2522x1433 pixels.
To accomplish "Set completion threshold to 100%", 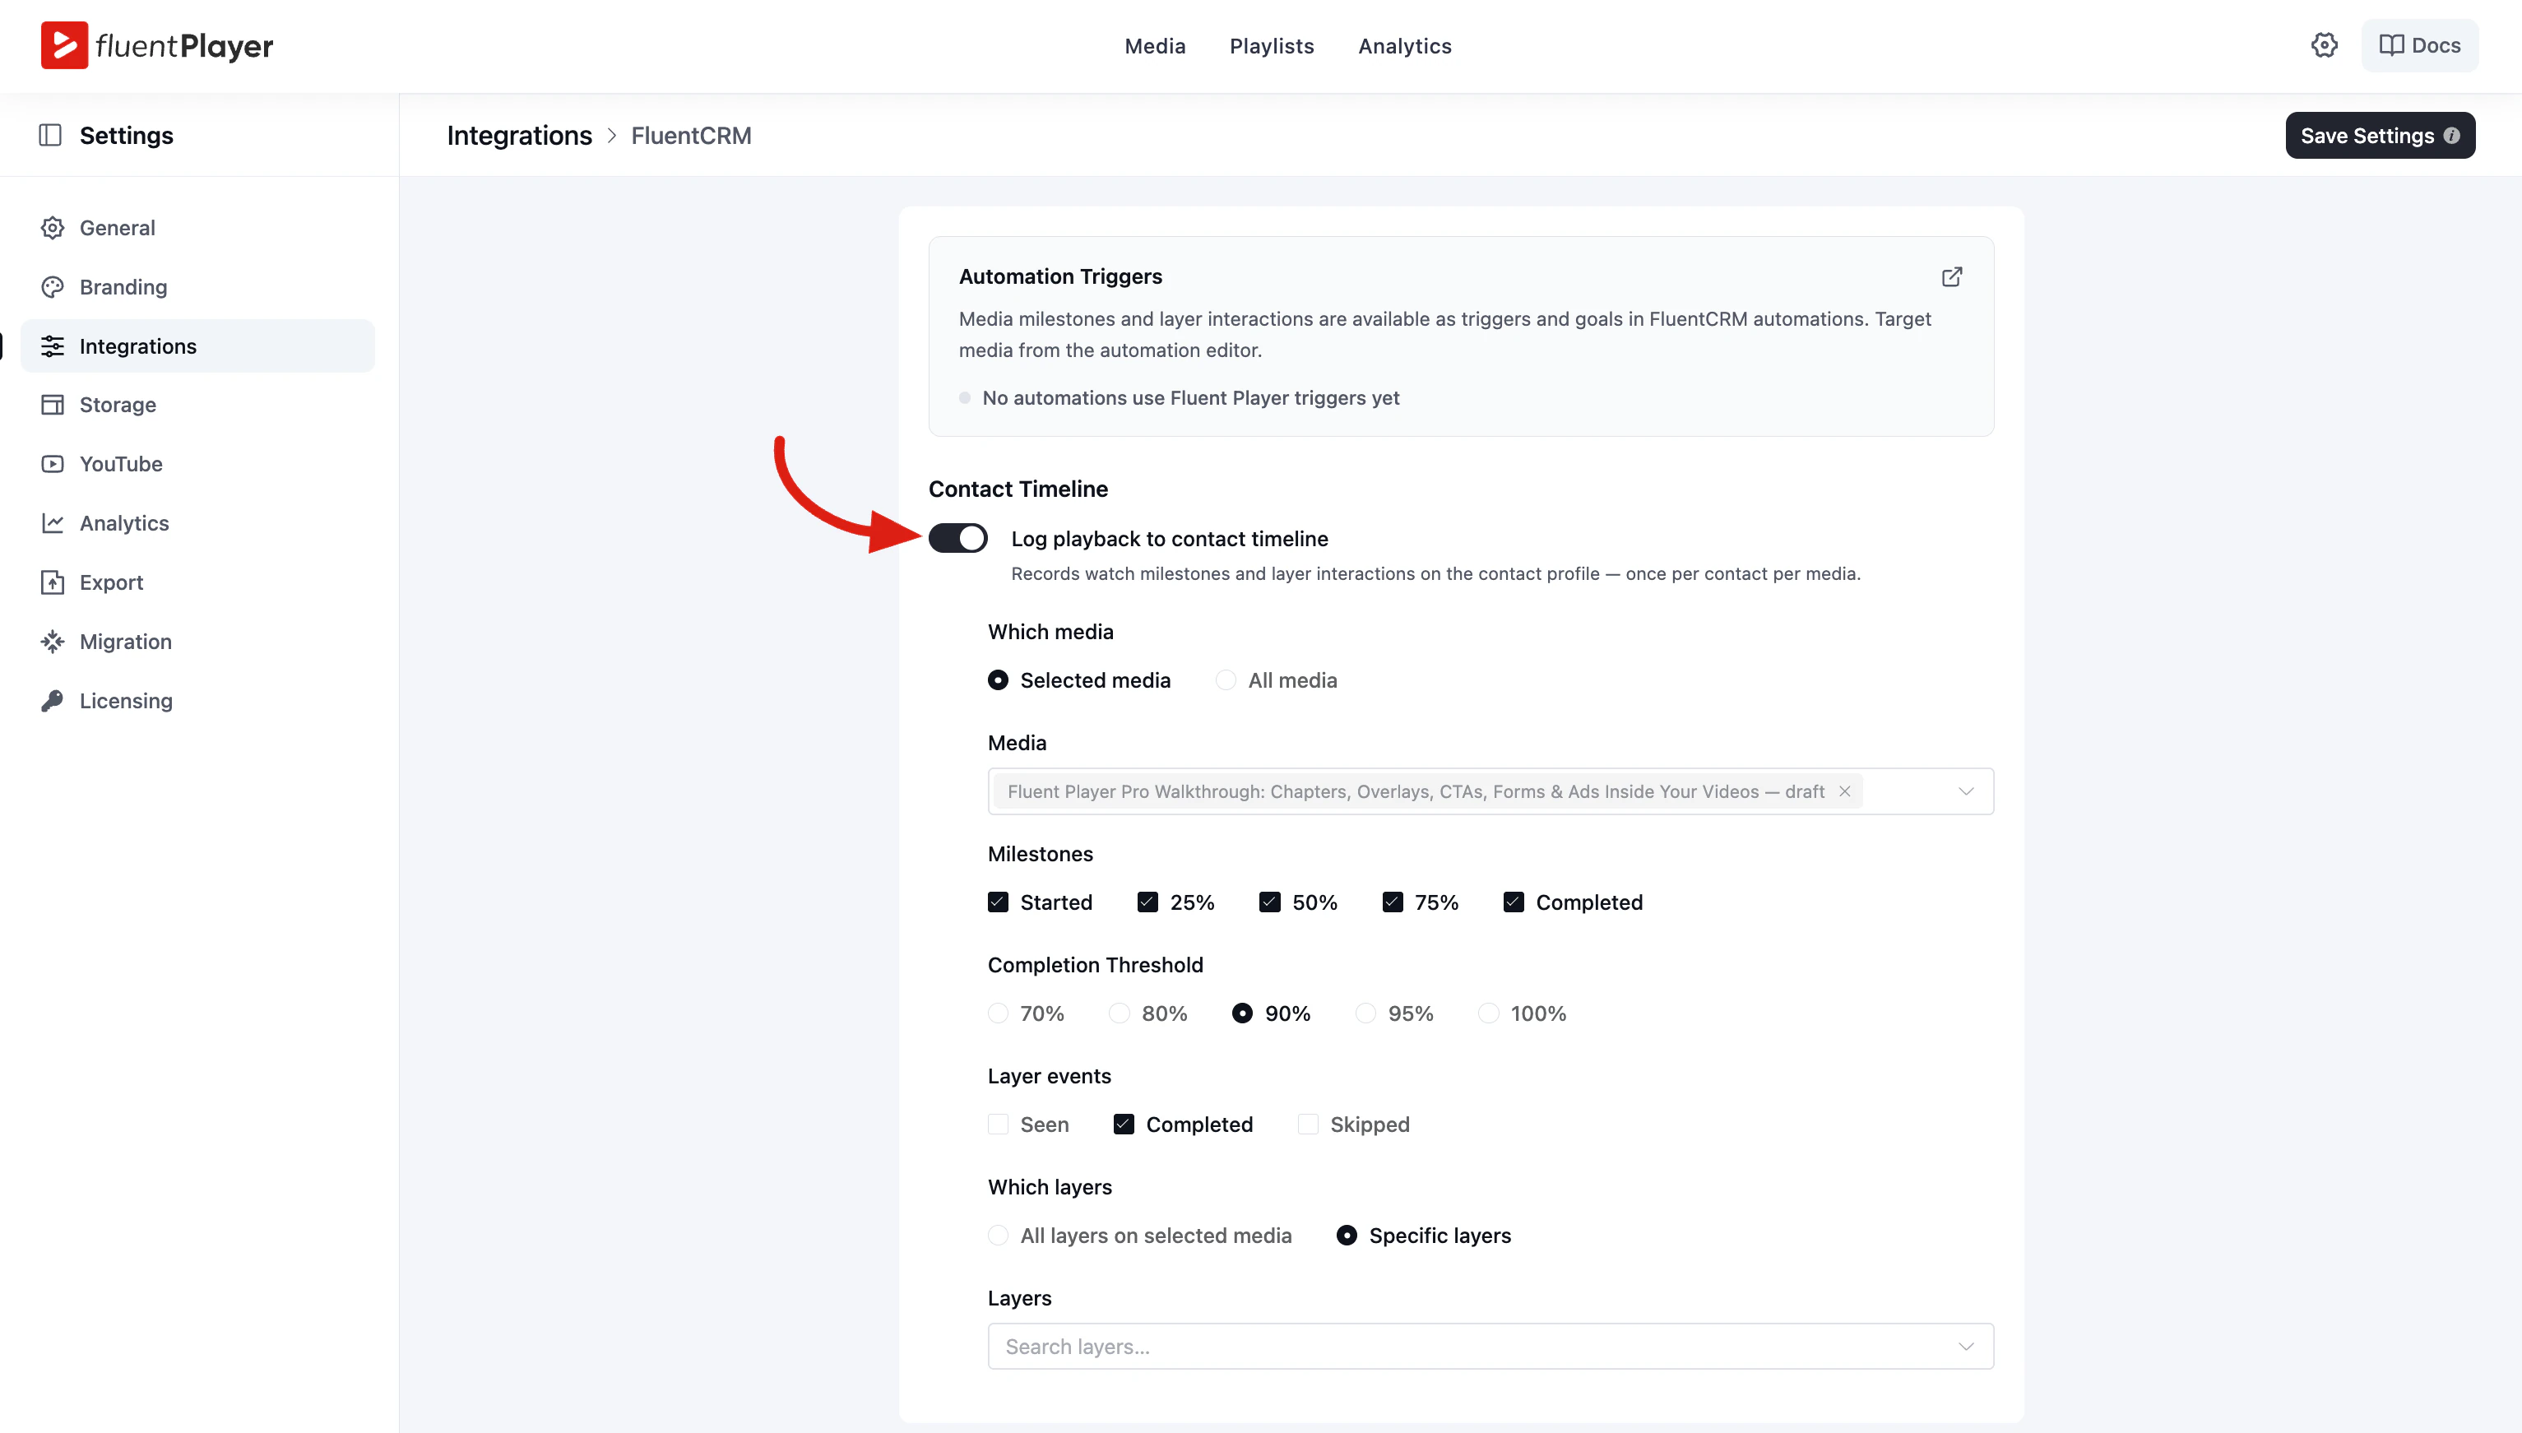I will pos(1489,1013).
